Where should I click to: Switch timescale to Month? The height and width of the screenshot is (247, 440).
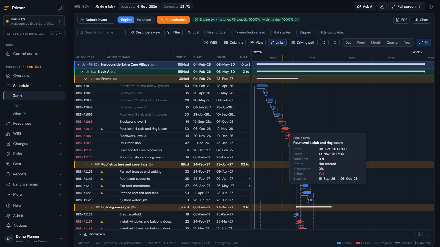click(x=376, y=43)
